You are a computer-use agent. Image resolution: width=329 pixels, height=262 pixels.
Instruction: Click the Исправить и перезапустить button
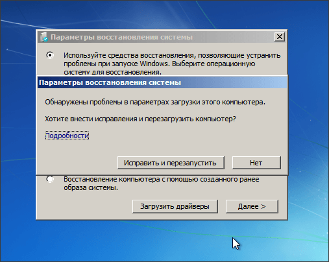(x=171, y=163)
